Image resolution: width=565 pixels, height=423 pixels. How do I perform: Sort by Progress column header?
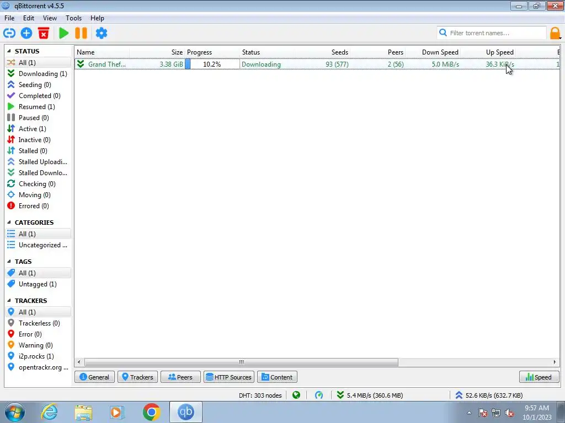212,52
